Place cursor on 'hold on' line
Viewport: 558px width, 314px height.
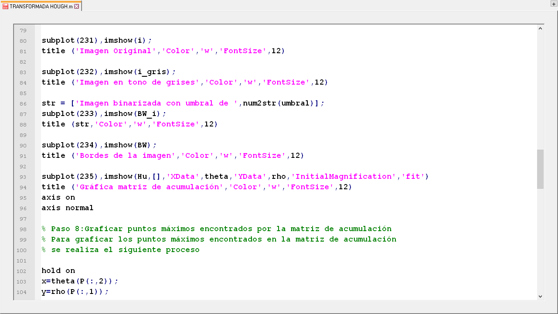pos(58,271)
